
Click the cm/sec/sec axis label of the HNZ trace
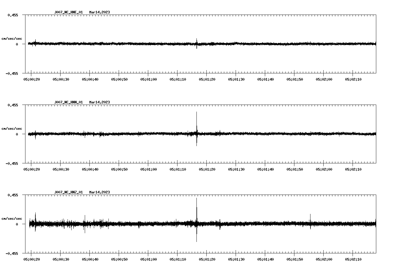(x=12, y=218)
